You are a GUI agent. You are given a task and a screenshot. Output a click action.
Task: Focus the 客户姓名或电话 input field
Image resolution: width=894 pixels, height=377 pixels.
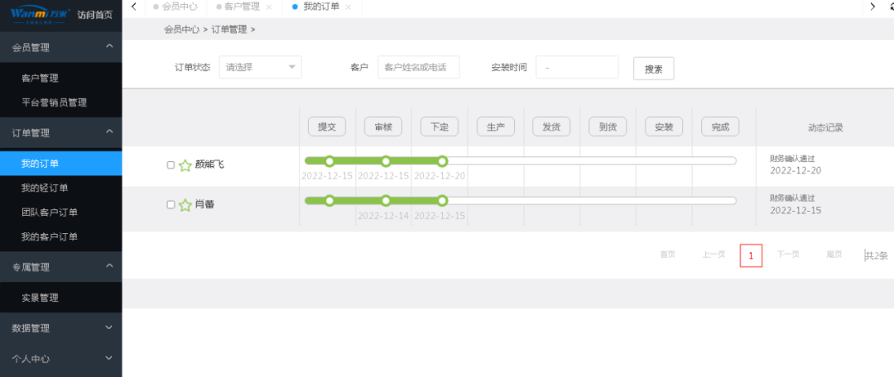coord(419,67)
